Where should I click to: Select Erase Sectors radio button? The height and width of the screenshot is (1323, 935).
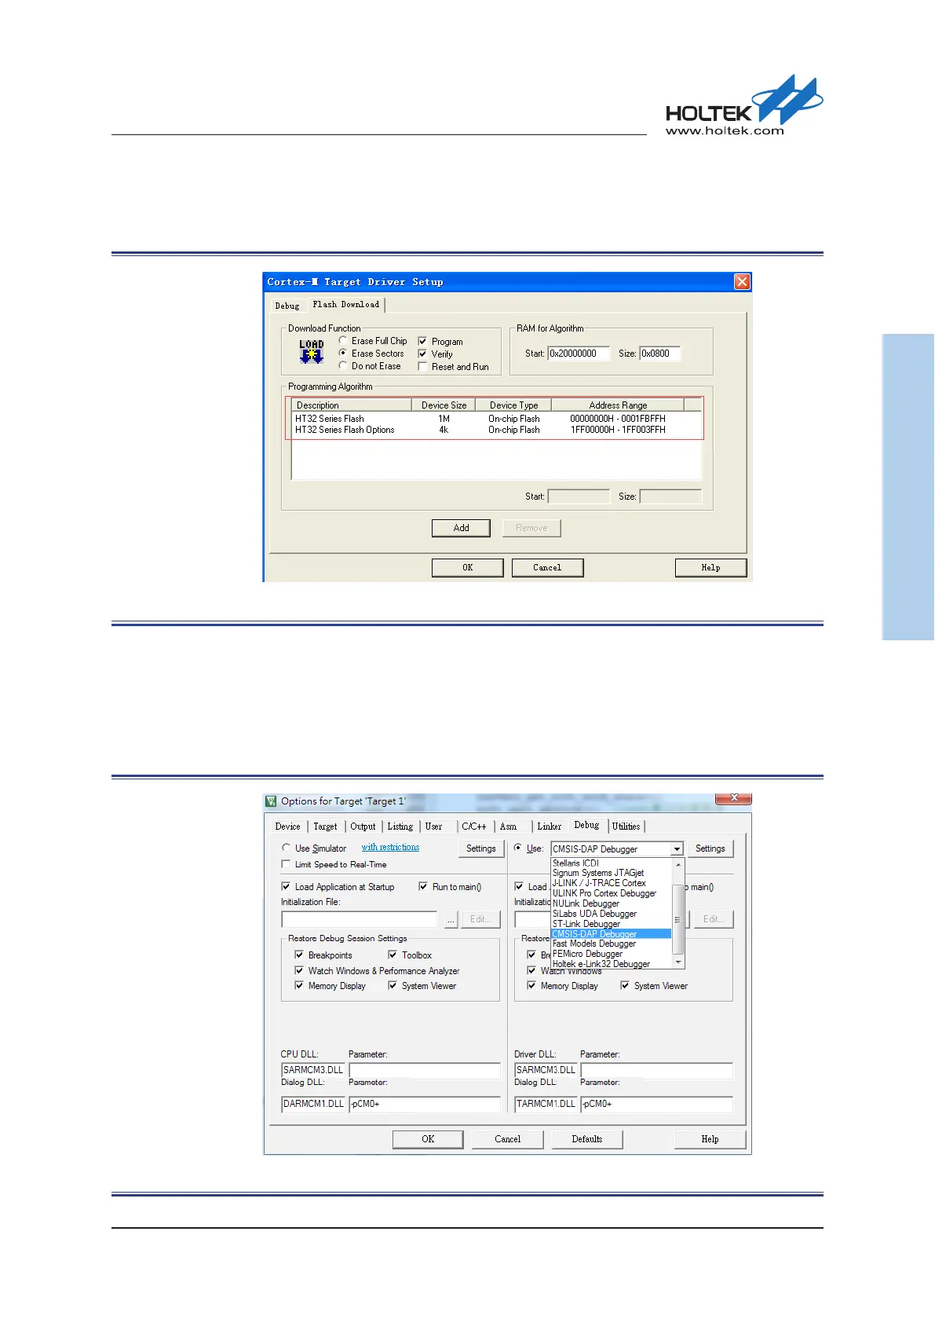(x=343, y=353)
